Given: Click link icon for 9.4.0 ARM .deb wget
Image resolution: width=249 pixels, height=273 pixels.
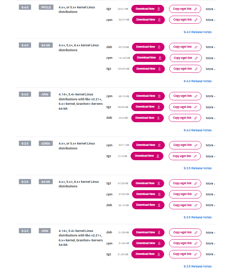Looking at the screenshot, I should [x=196, y=118].
